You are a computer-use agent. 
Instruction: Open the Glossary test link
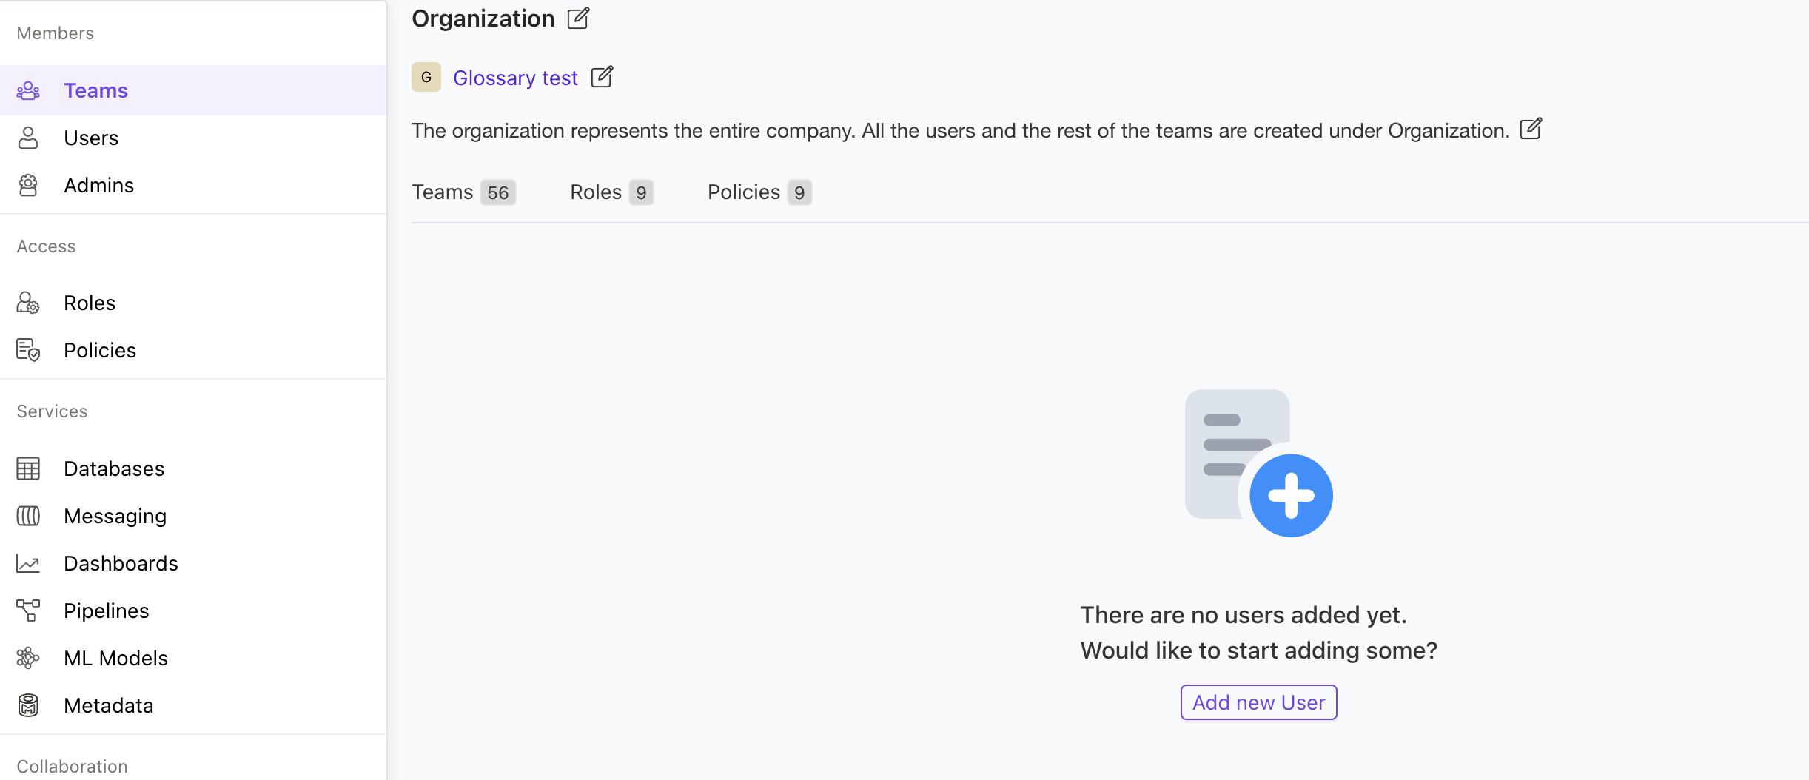click(x=516, y=77)
